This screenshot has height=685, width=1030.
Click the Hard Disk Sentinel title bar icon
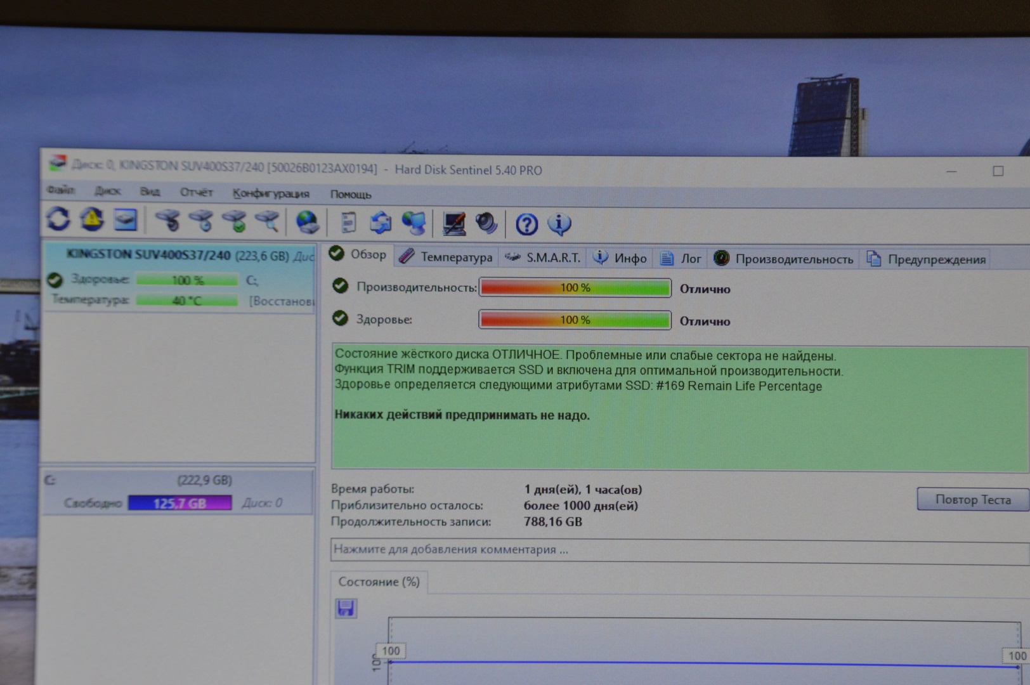pos(57,163)
